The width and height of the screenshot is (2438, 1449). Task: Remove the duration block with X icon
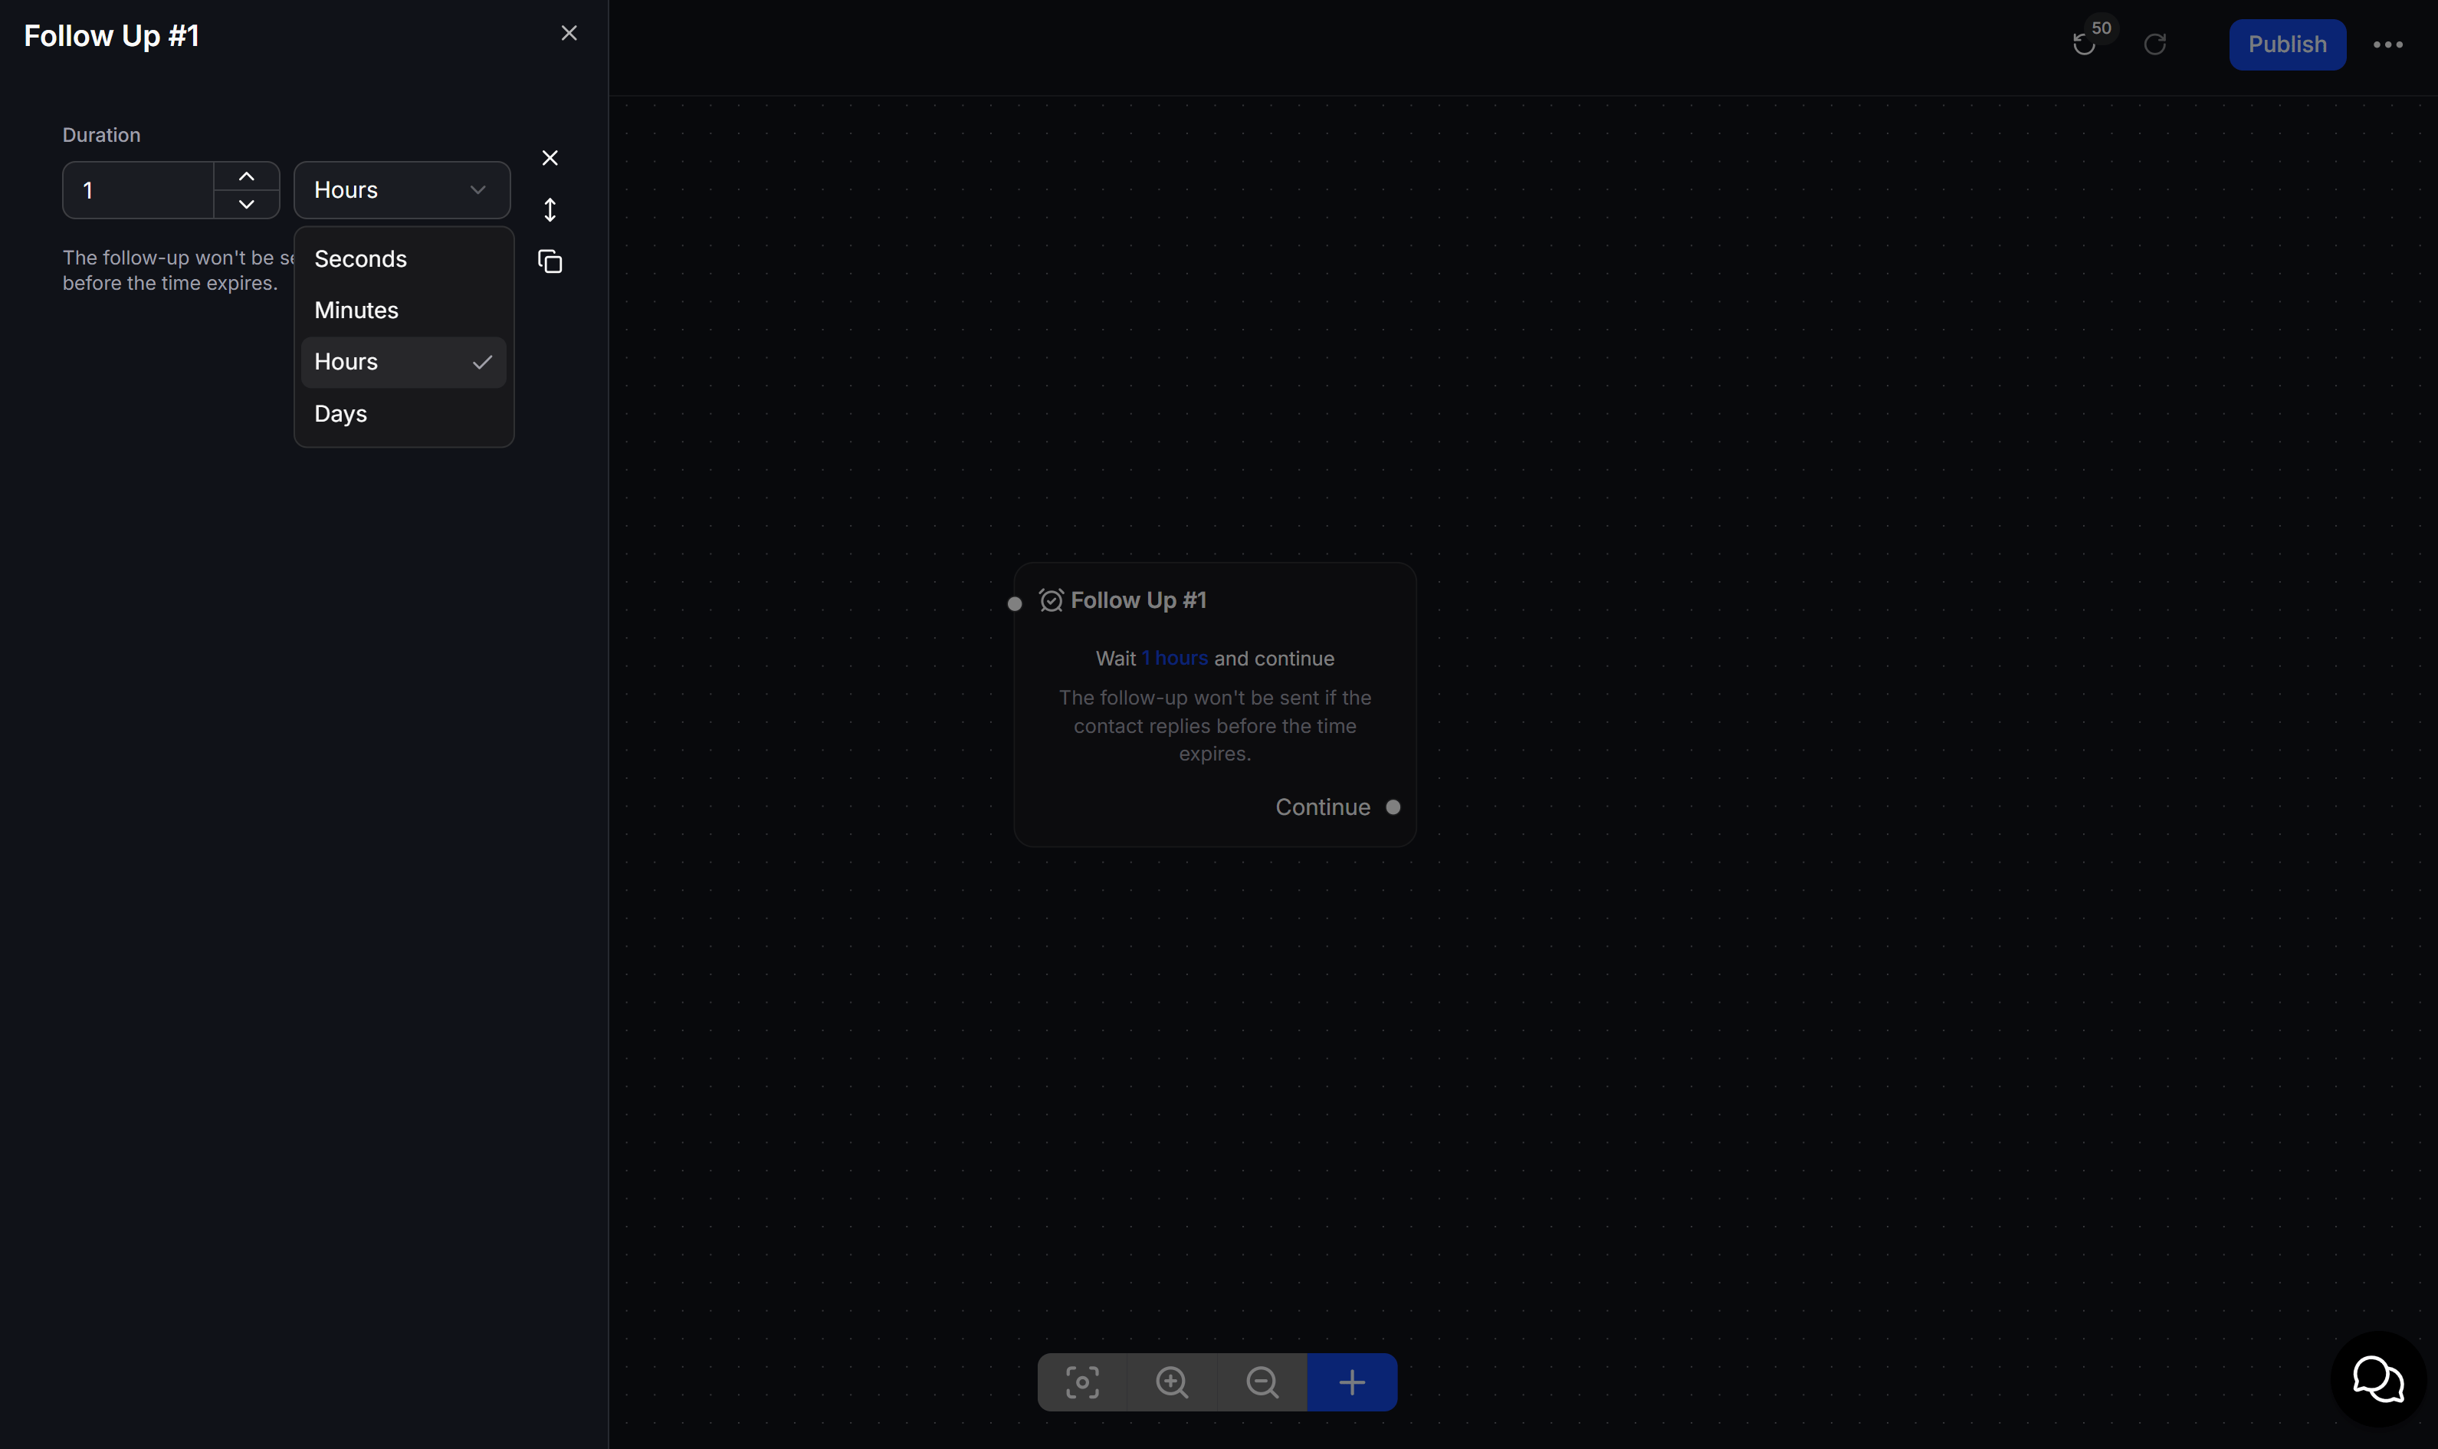(x=550, y=158)
